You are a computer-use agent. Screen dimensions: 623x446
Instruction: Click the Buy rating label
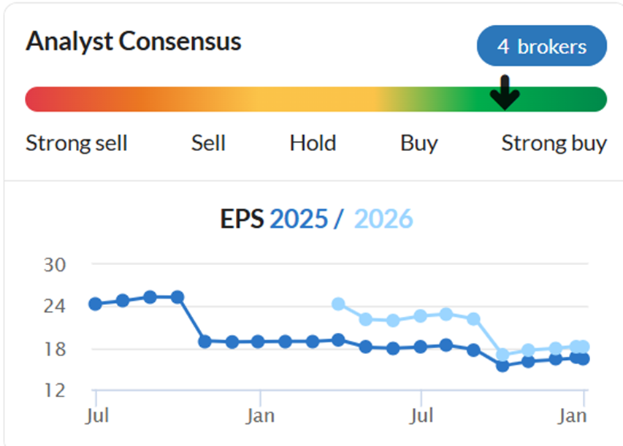(419, 144)
